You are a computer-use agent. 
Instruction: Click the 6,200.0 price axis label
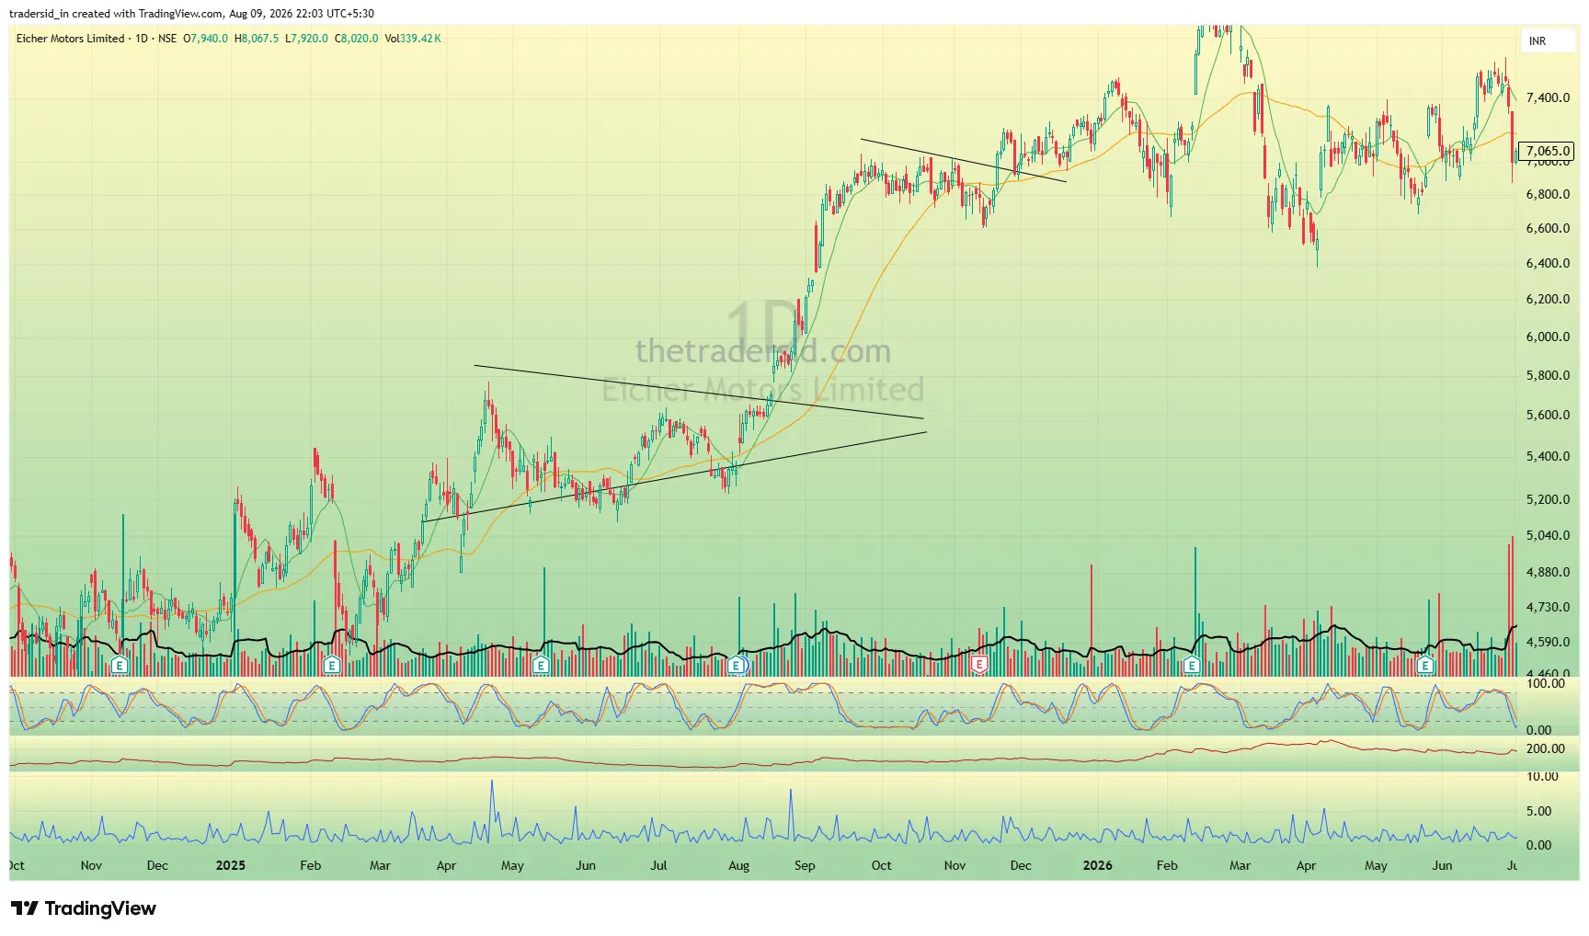coord(1548,300)
